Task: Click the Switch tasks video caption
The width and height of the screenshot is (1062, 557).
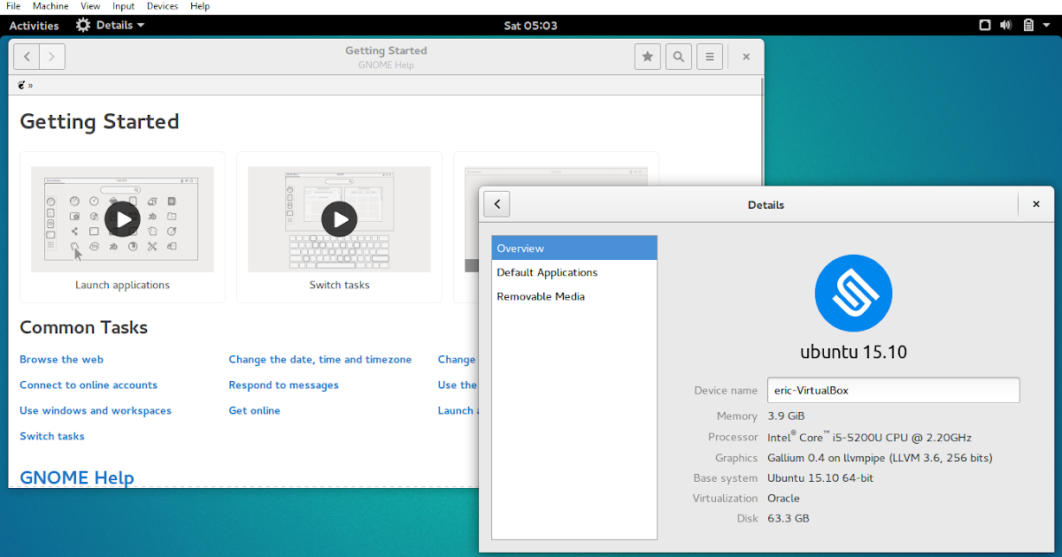Action: click(x=339, y=285)
